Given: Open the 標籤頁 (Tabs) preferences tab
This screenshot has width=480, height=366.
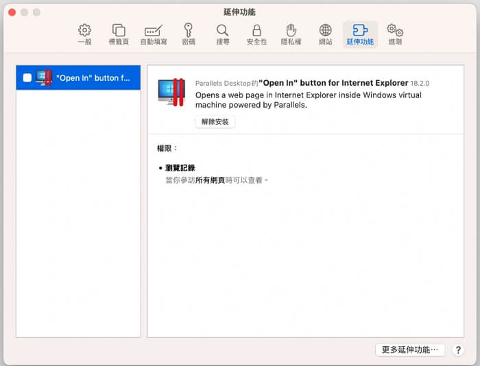Looking at the screenshot, I should (119, 34).
